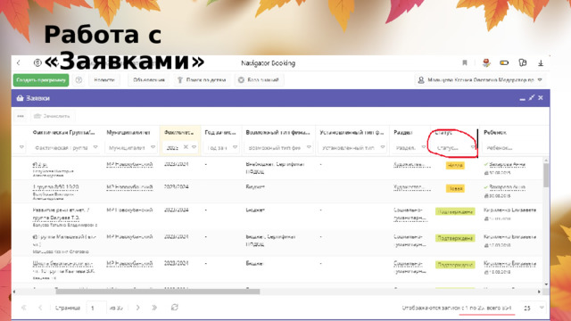Open browser downloads arrow icon
The height and width of the screenshot is (321, 571).
tap(541, 63)
